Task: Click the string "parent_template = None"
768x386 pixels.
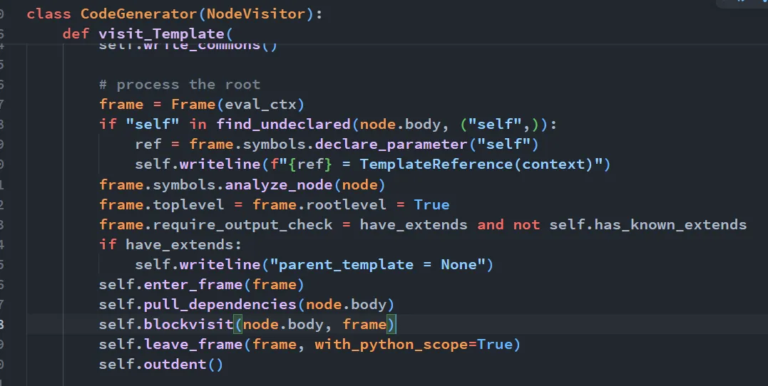Action: coord(377,265)
